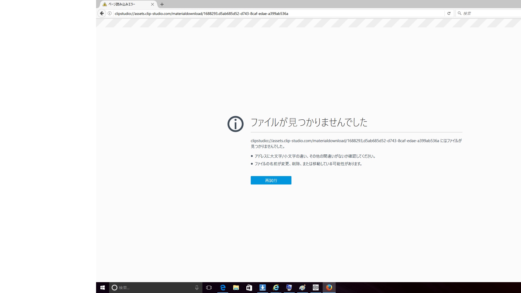Click the browser back arrow button
The width and height of the screenshot is (521, 293).
[102, 13]
